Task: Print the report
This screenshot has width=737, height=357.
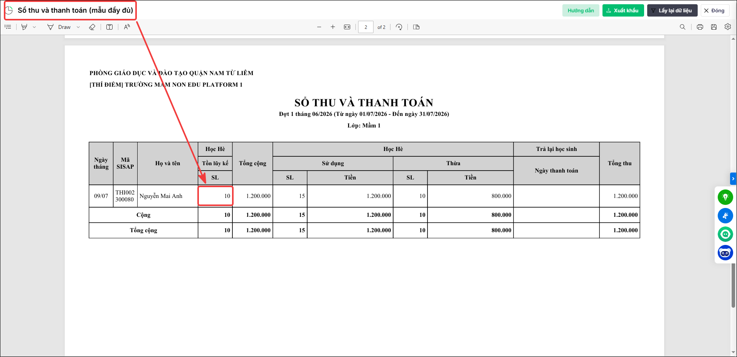Action: (700, 27)
